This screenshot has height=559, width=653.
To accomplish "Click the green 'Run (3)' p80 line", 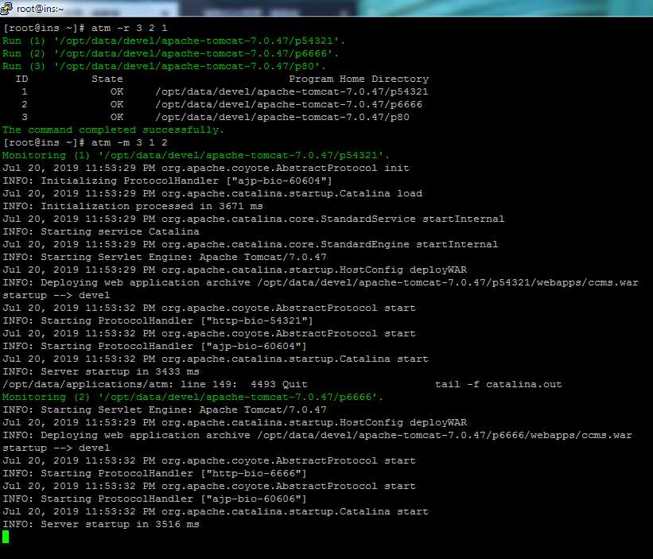I will (164, 66).
